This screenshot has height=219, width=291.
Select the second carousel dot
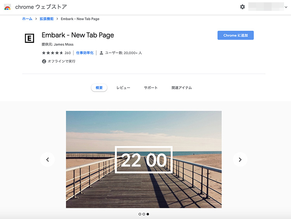[144, 214]
